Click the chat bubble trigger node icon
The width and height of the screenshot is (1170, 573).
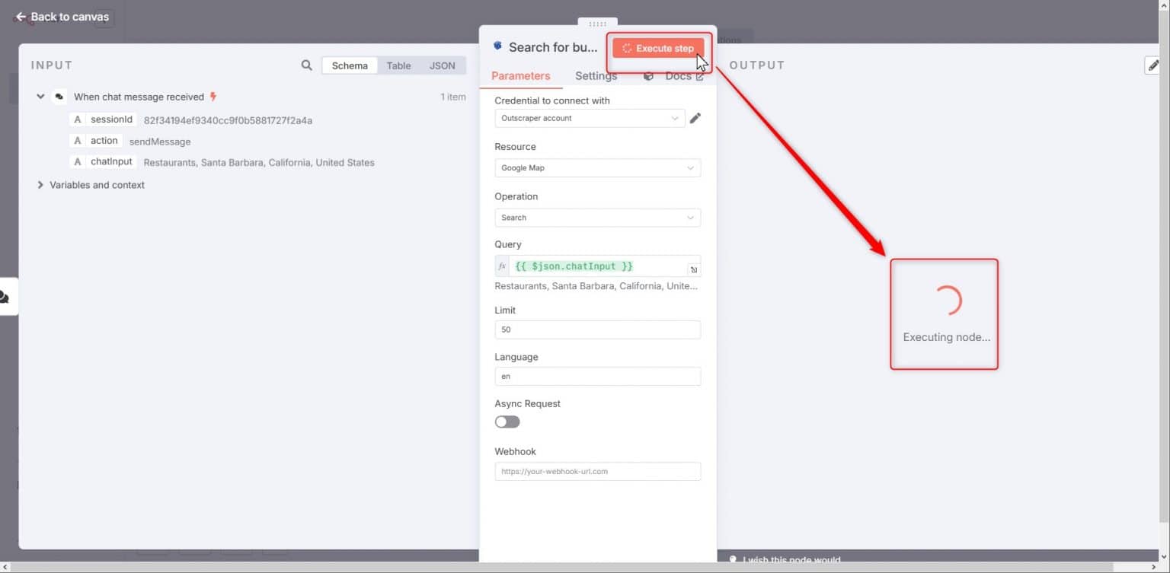(59, 97)
